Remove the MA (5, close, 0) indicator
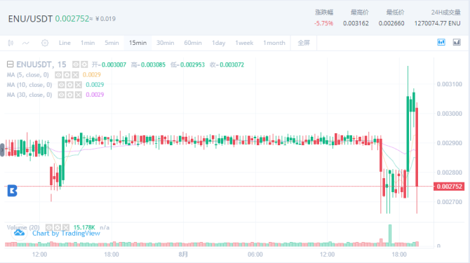 point(76,75)
